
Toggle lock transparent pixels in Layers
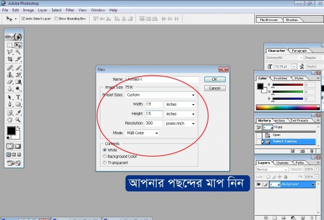(x=268, y=177)
